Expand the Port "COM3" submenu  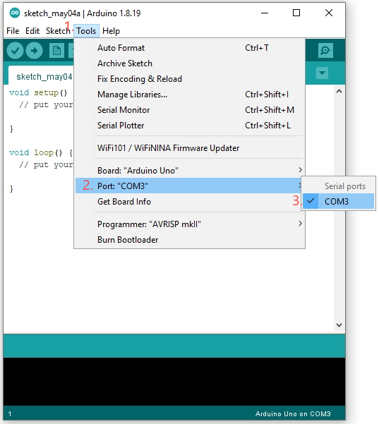tap(188, 186)
